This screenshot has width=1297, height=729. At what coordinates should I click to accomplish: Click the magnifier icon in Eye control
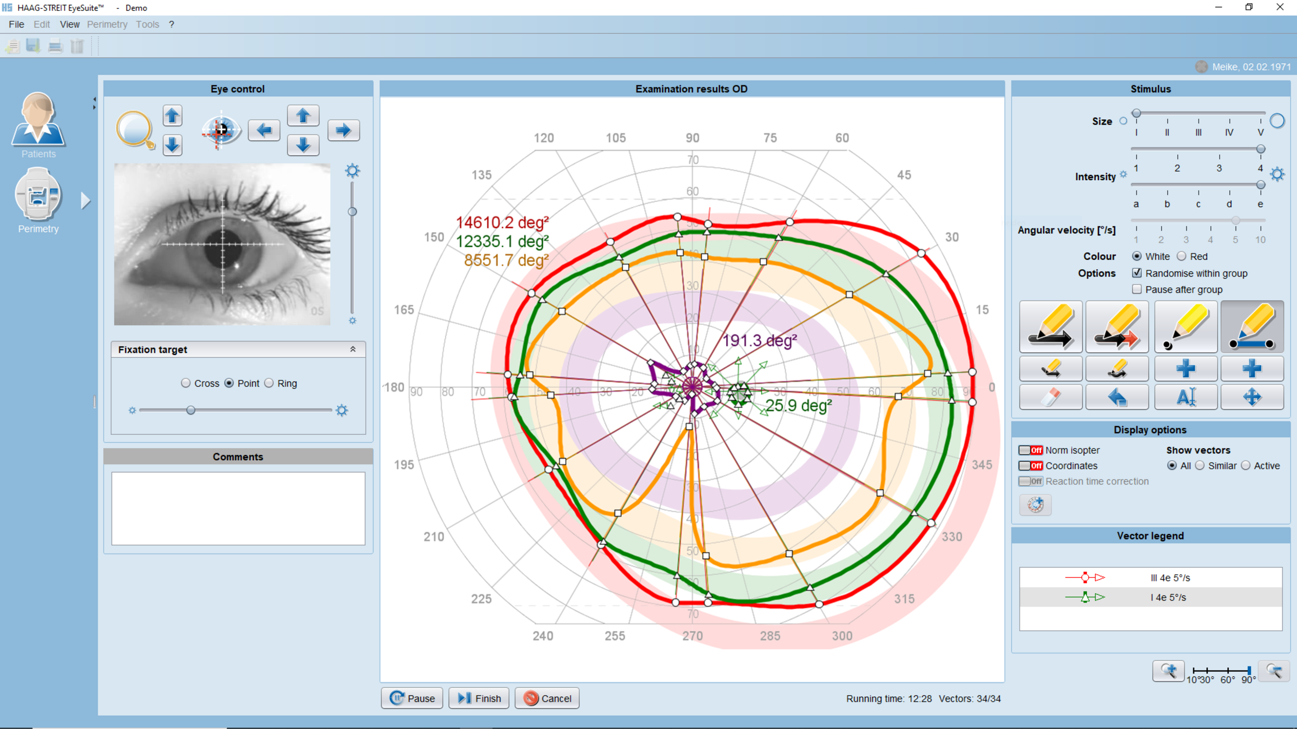coord(134,130)
